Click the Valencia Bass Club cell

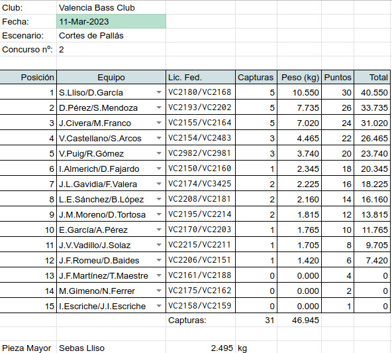[x=111, y=7]
